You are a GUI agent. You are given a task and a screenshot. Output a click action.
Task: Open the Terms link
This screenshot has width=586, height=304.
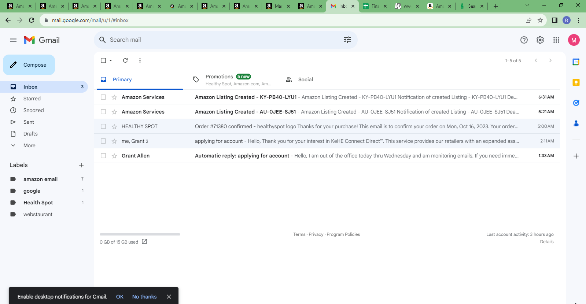pyautogui.click(x=299, y=234)
